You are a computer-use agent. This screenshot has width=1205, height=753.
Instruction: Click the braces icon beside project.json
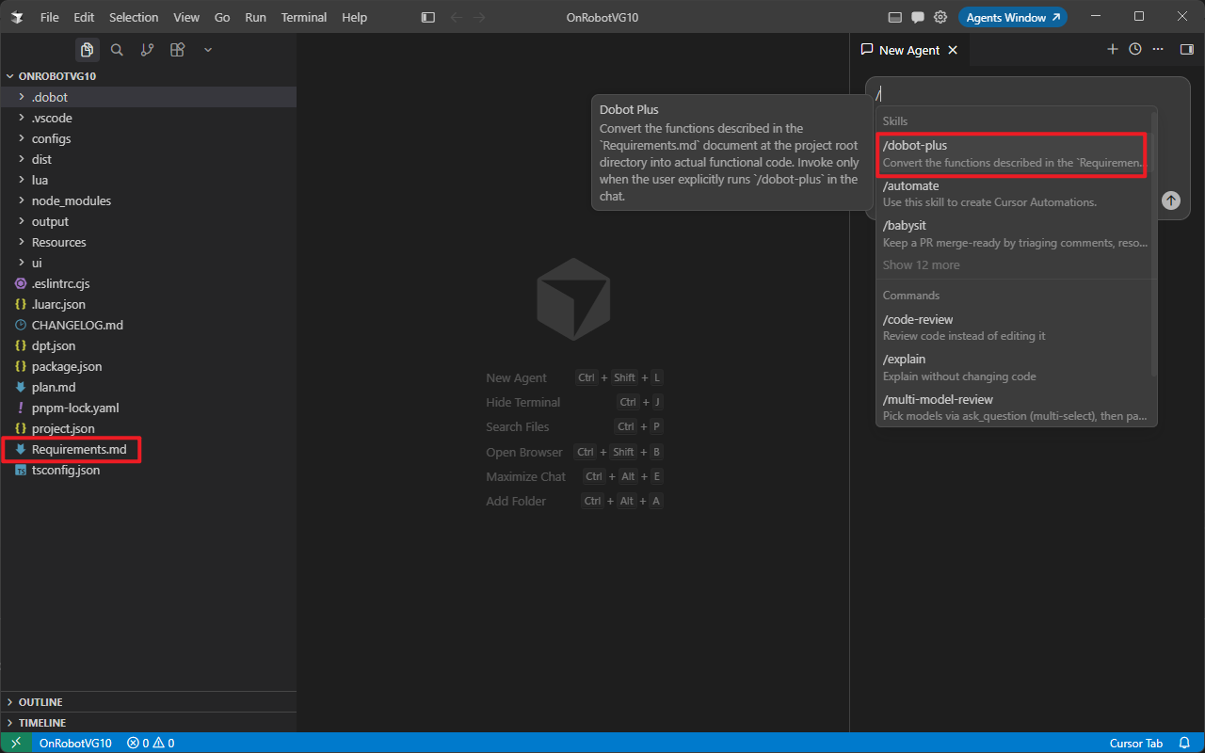pos(21,428)
